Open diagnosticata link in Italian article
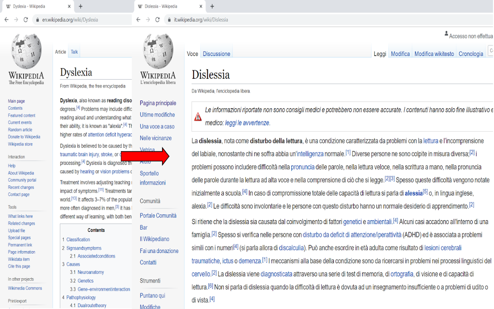 point(276,274)
